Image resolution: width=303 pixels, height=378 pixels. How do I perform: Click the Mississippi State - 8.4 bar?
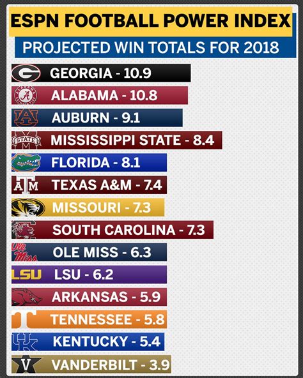117,140
